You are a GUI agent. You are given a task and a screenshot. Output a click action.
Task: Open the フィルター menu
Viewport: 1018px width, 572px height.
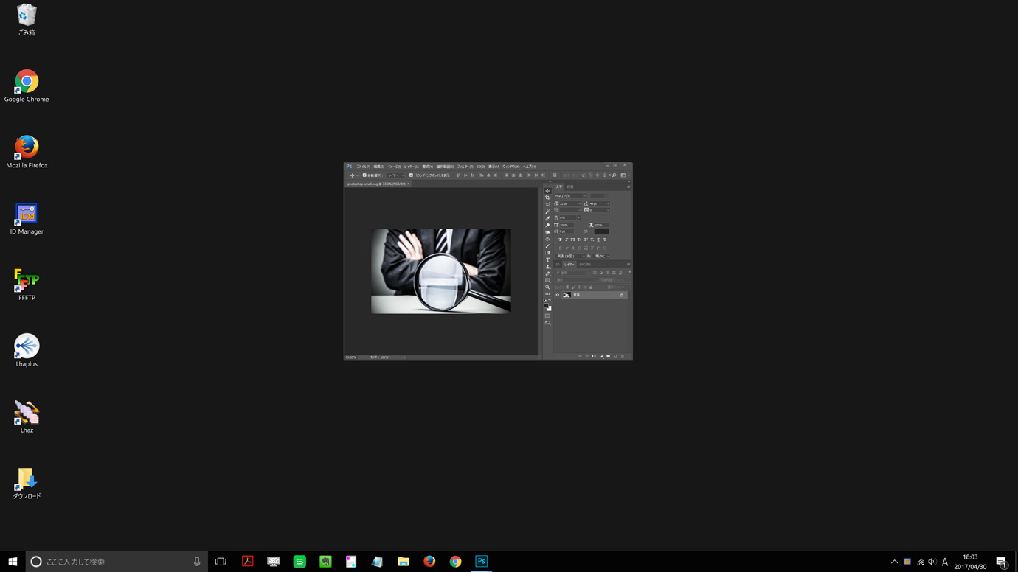click(x=465, y=167)
